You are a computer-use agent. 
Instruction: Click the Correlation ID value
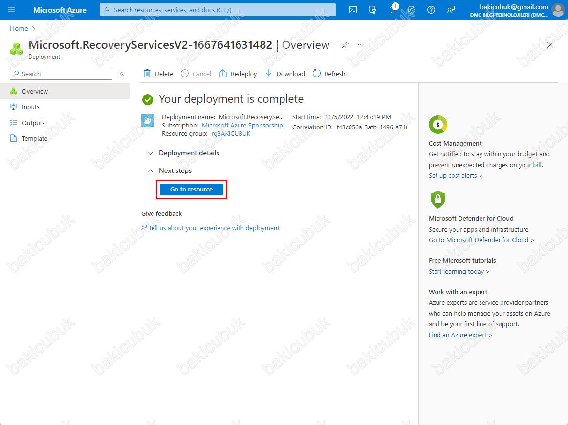coord(371,127)
